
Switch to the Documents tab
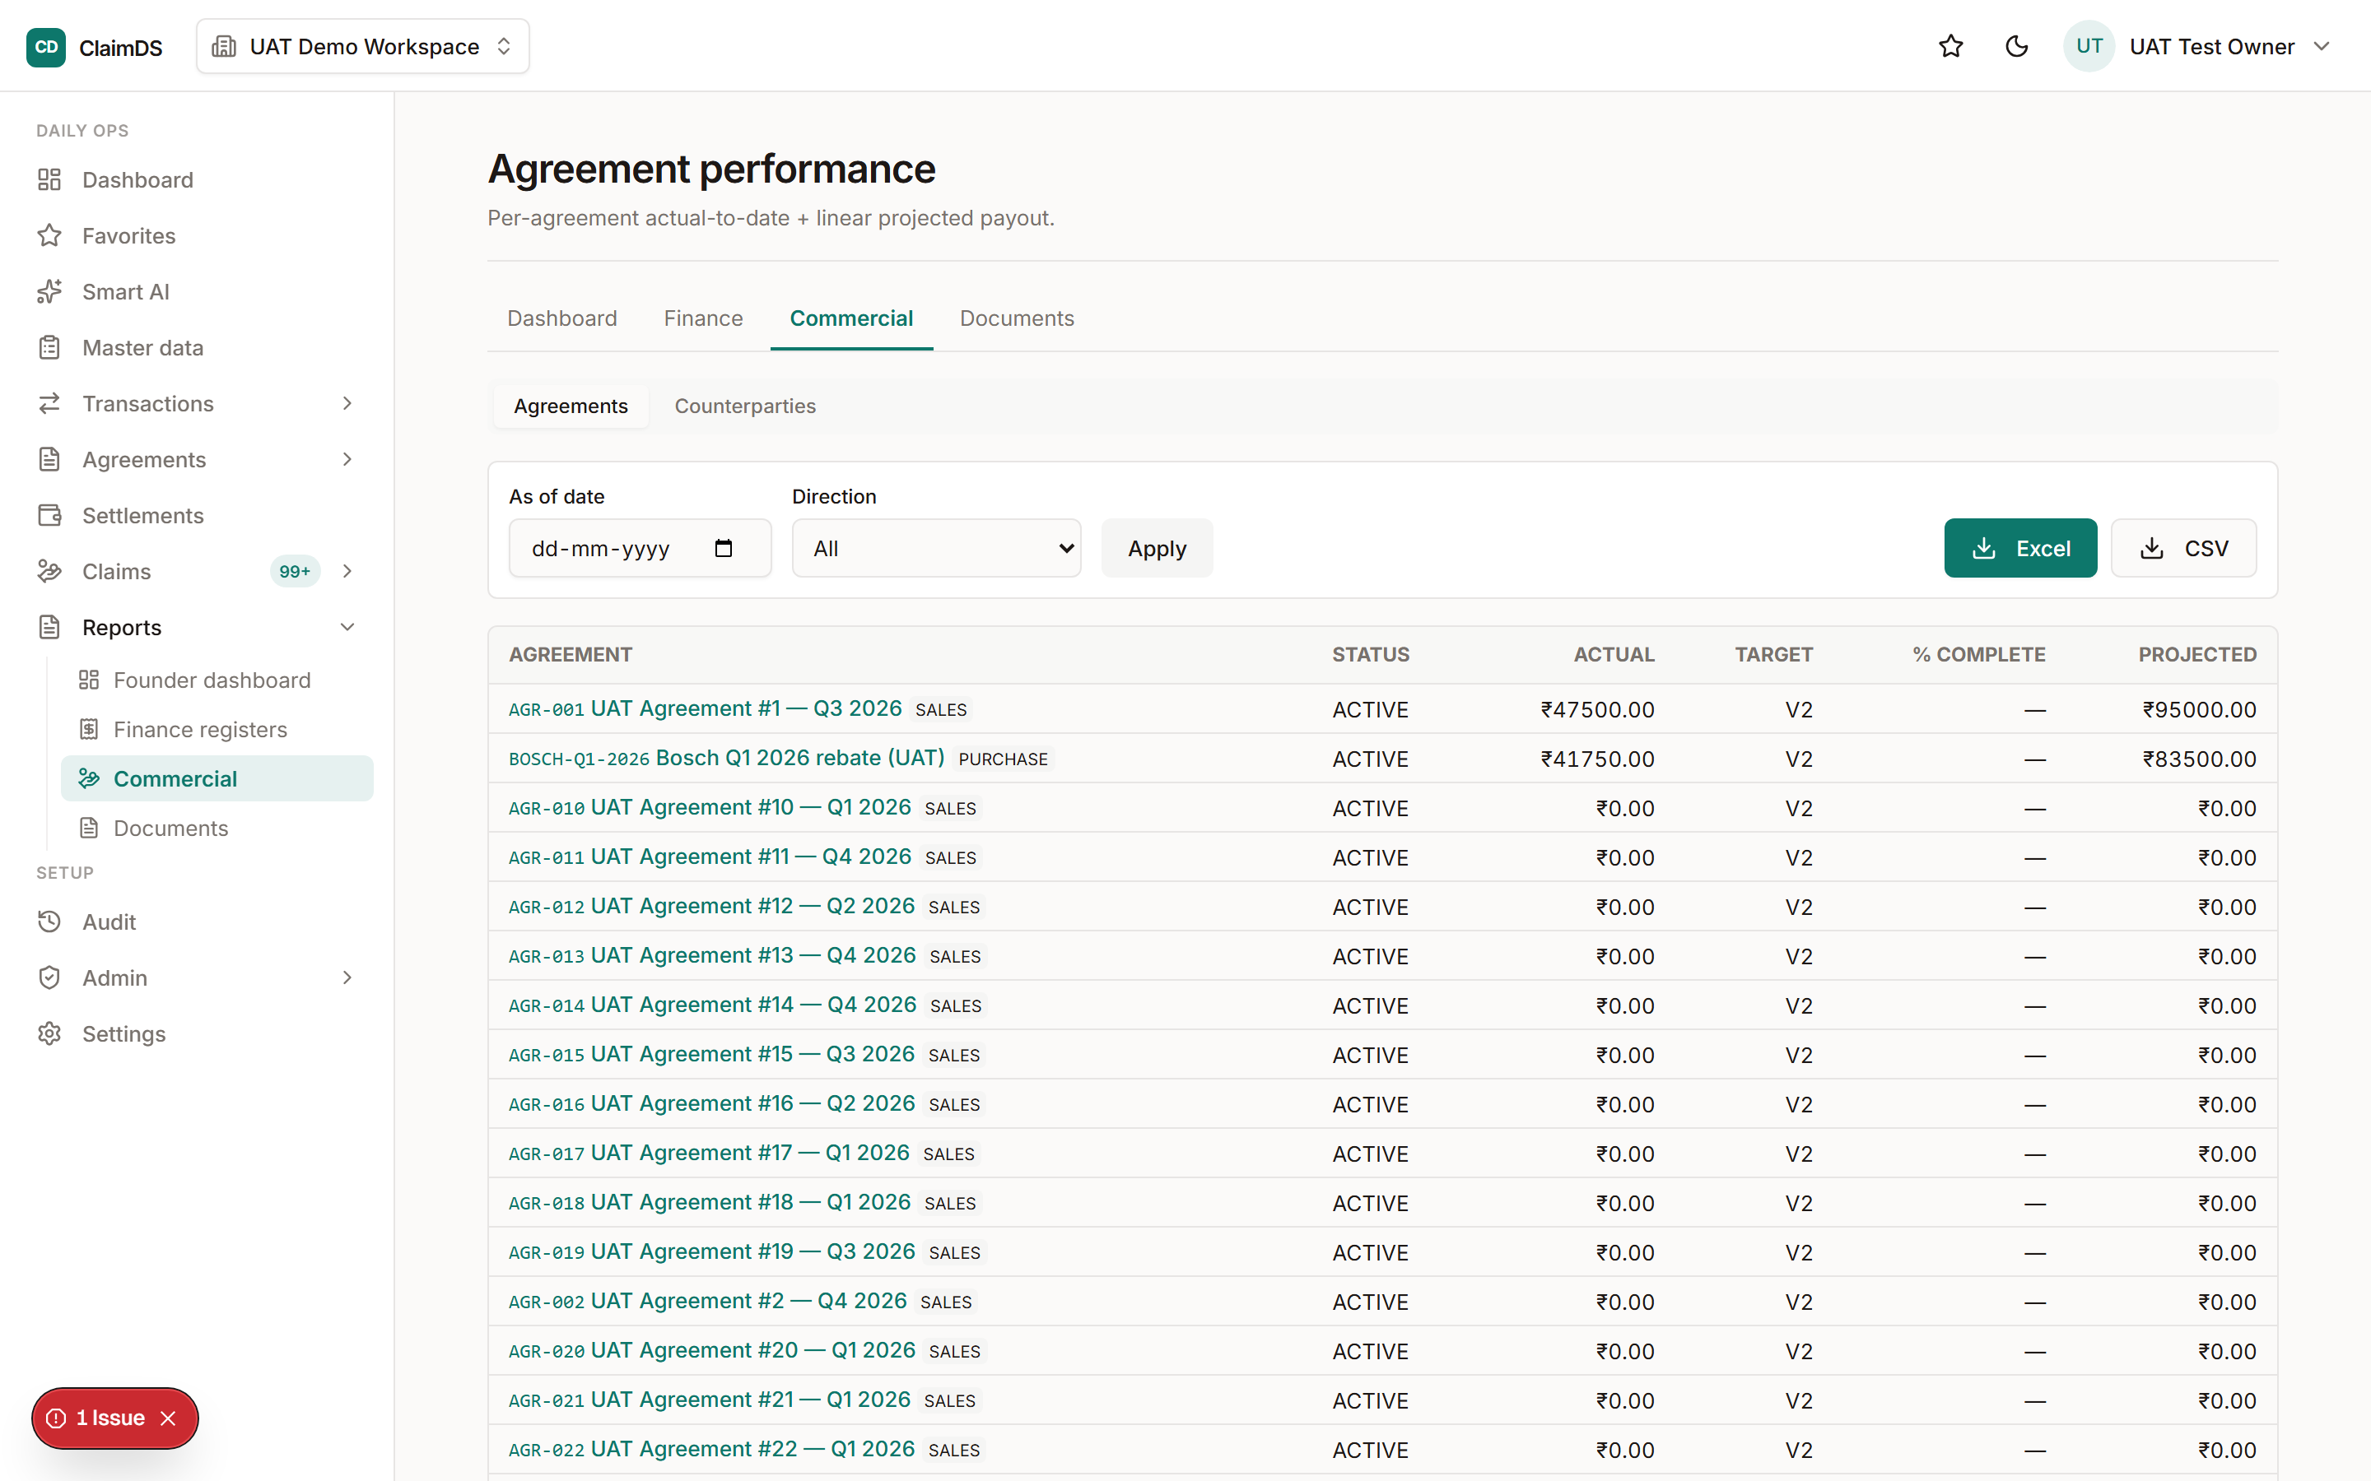1017,318
